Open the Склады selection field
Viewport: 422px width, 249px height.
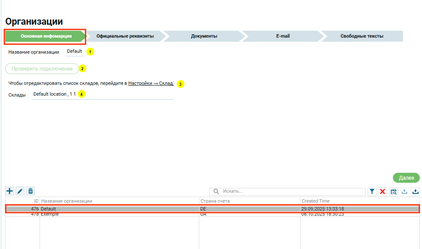[102, 94]
